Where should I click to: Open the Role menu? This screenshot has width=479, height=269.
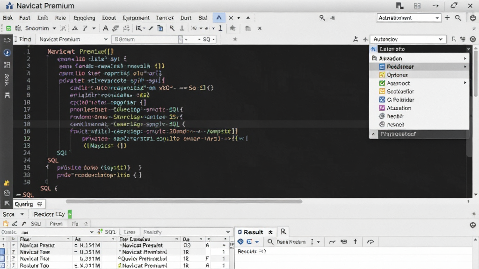click(60, 18)
